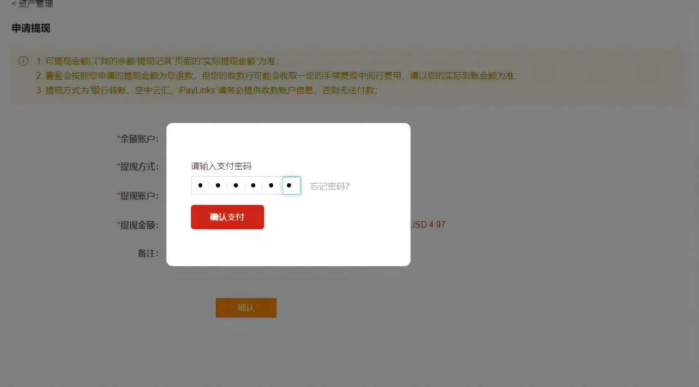The width and height of the screenshot is (699, 387).
Task: Click the info circle icon in notice
Action: coord(23,61)
